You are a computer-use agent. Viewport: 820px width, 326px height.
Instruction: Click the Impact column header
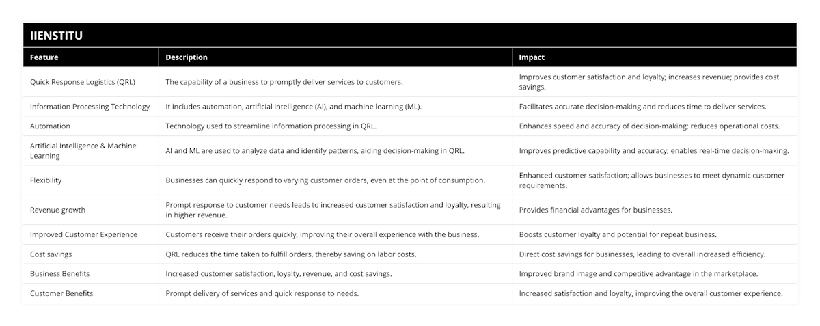click(x=532, y=57)
